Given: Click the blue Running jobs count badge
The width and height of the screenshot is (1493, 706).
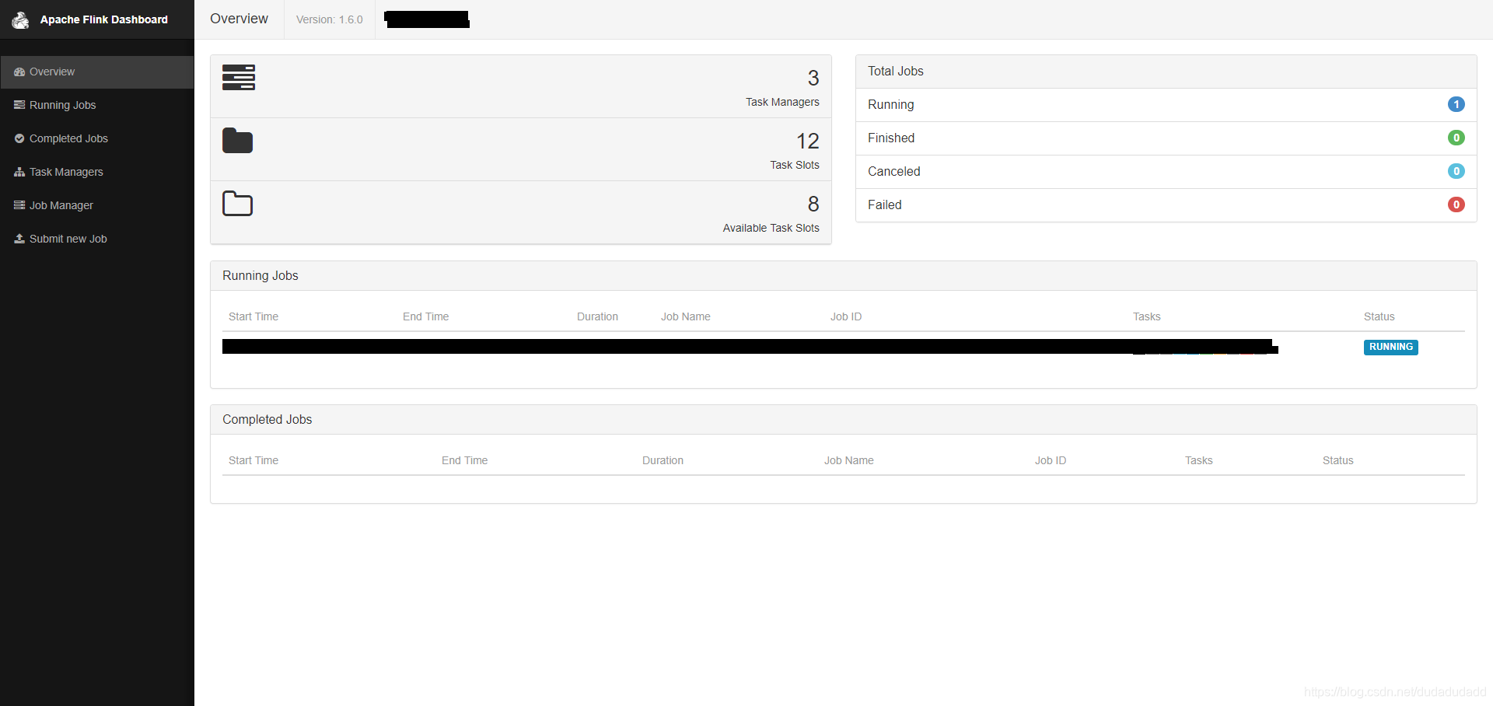Looking at the screenshot, I should (x=1456, y=104).
